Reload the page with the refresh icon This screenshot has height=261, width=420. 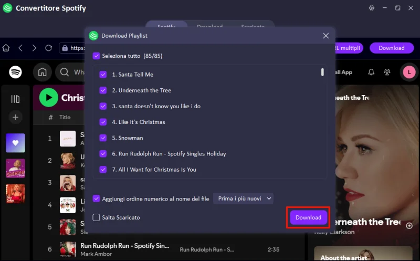(x=48, y=48)
